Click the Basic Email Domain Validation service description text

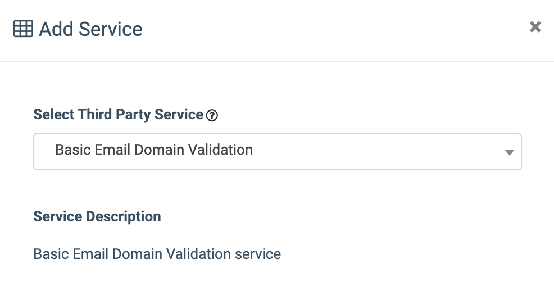point(157,254)
